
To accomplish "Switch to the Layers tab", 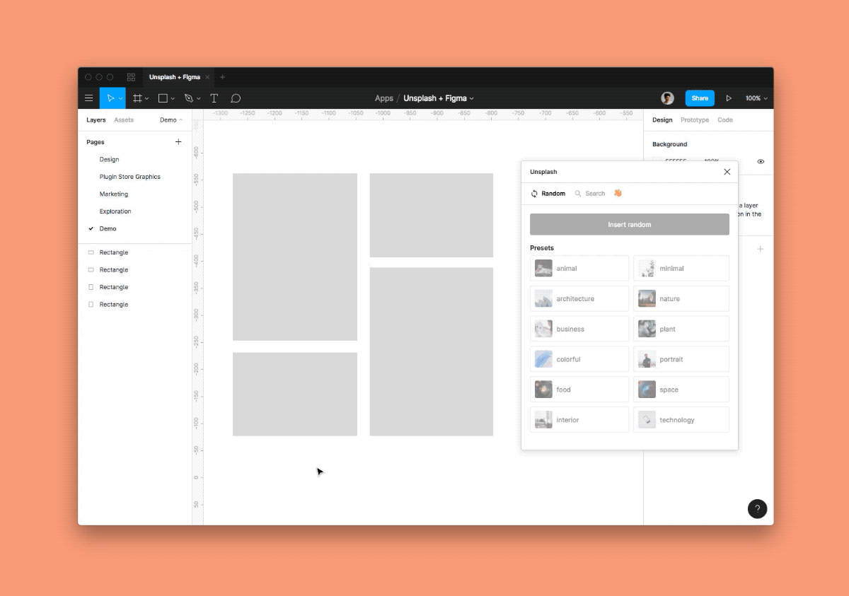I will click(x=96, y=120).
